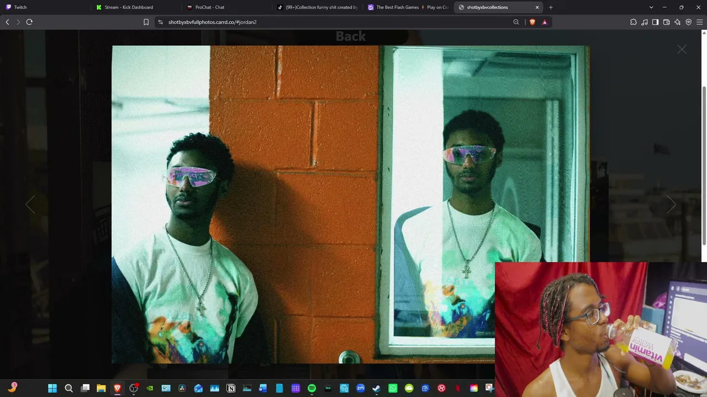707x397 pixels.
Task: Open Leo AI sparkle icon
Action: point(677,22)
